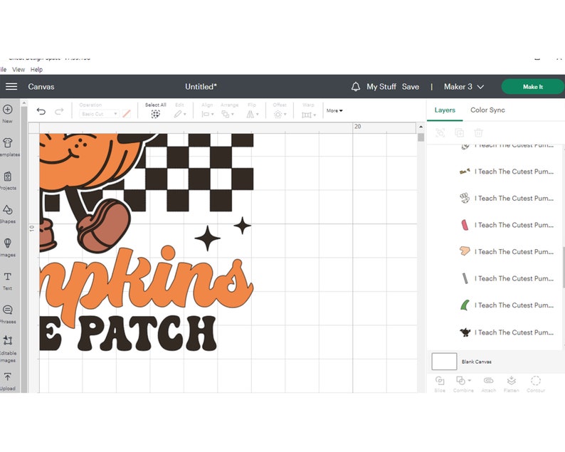
Task: Click the Attach tool
Action: coord(489,384)
